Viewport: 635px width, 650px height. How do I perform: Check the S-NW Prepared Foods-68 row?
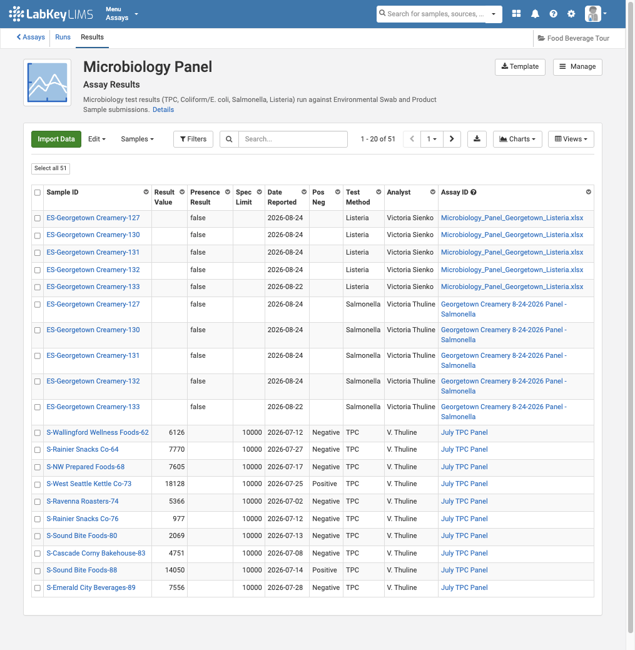coord(38,467)
